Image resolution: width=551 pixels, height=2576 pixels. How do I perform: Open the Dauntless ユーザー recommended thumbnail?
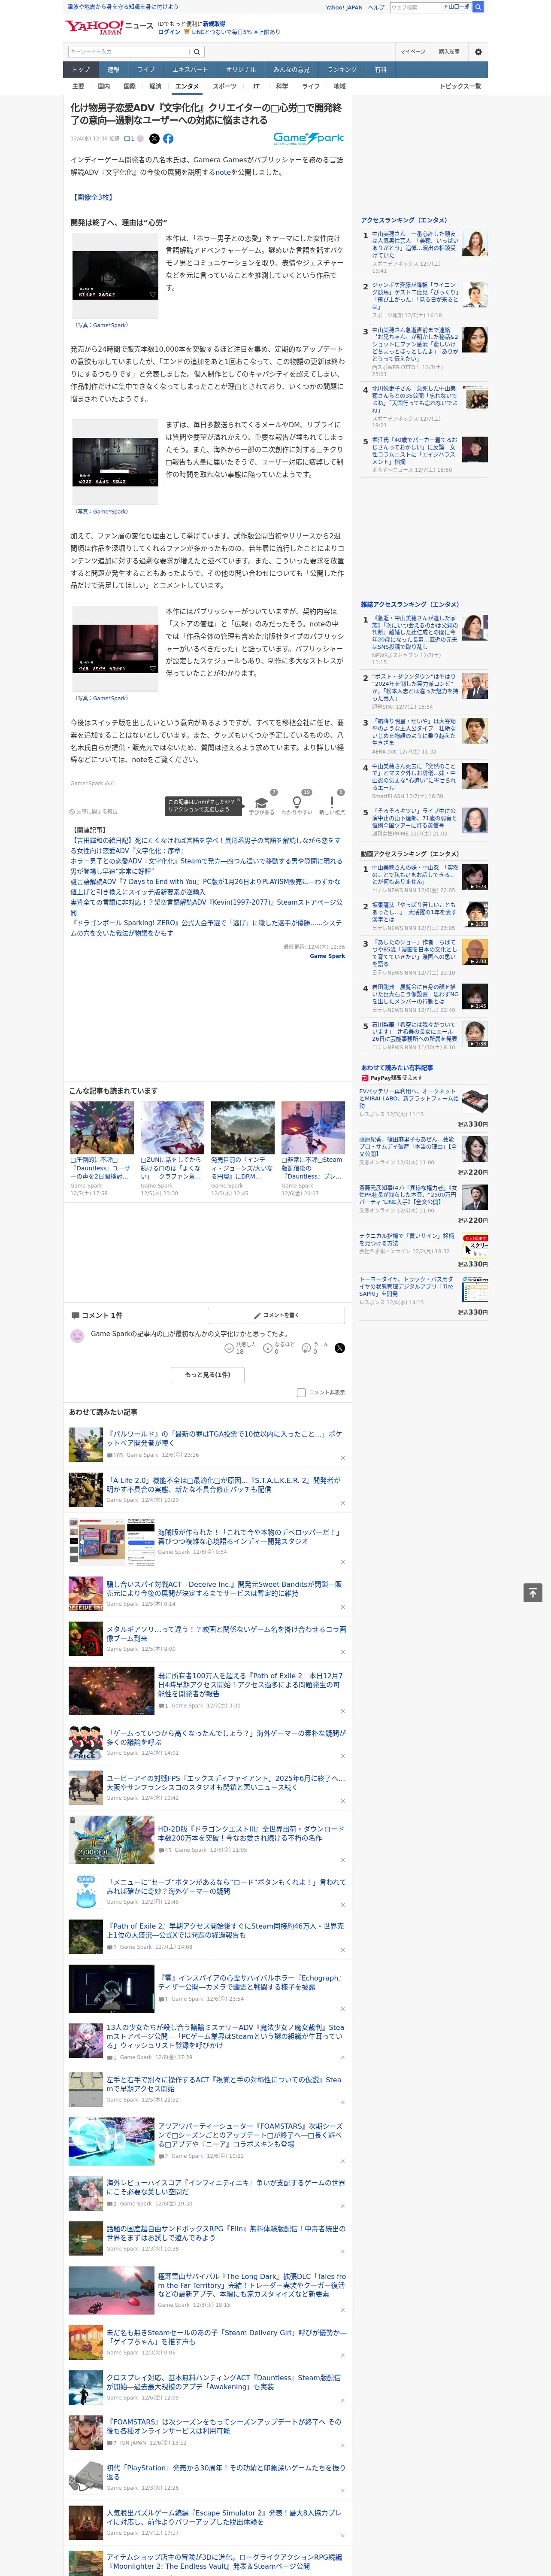pos(102,1127)
